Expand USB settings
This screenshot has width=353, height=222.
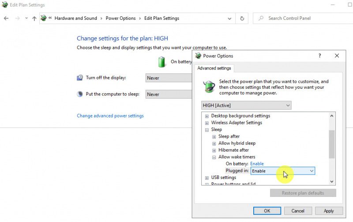coord(207,178)
